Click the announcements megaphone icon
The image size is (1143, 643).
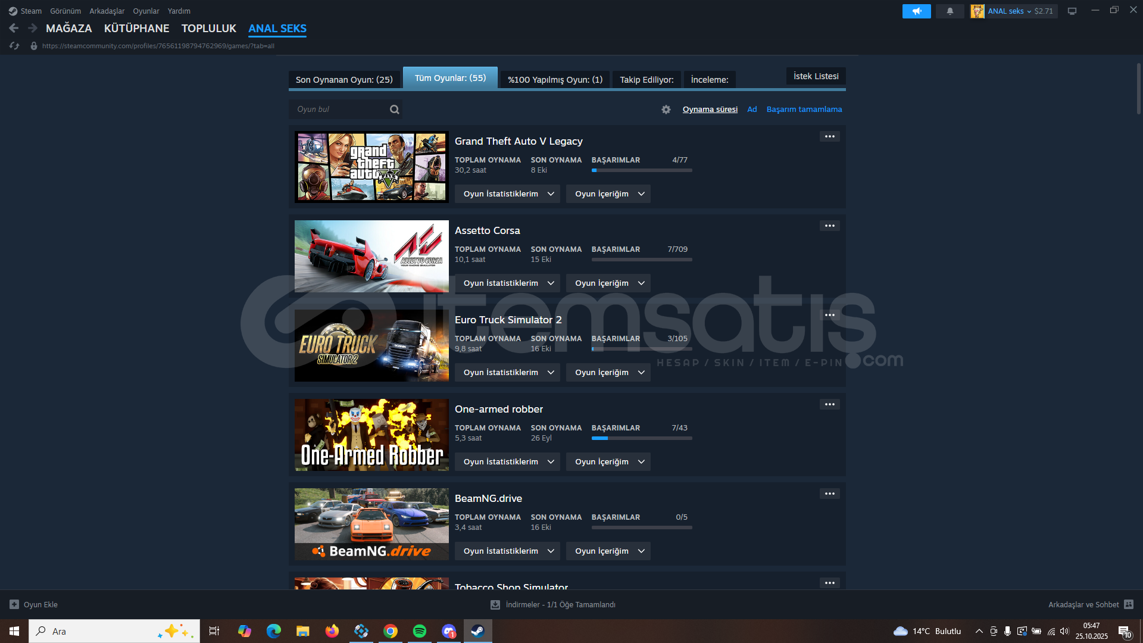coord(916,11)
